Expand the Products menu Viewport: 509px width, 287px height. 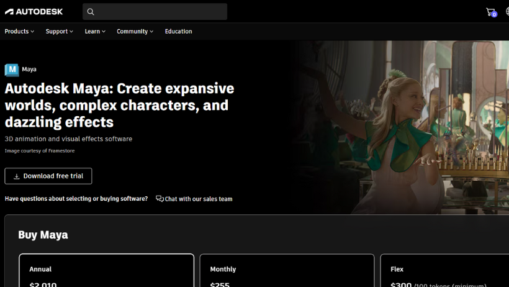pos(19,31)
